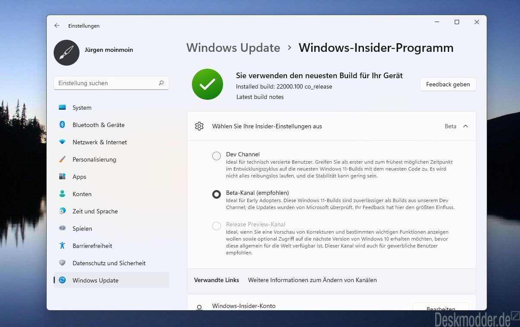Open Barrierefreiheit settings
This screenshot has height=327, width=520.
click(112, 246)
